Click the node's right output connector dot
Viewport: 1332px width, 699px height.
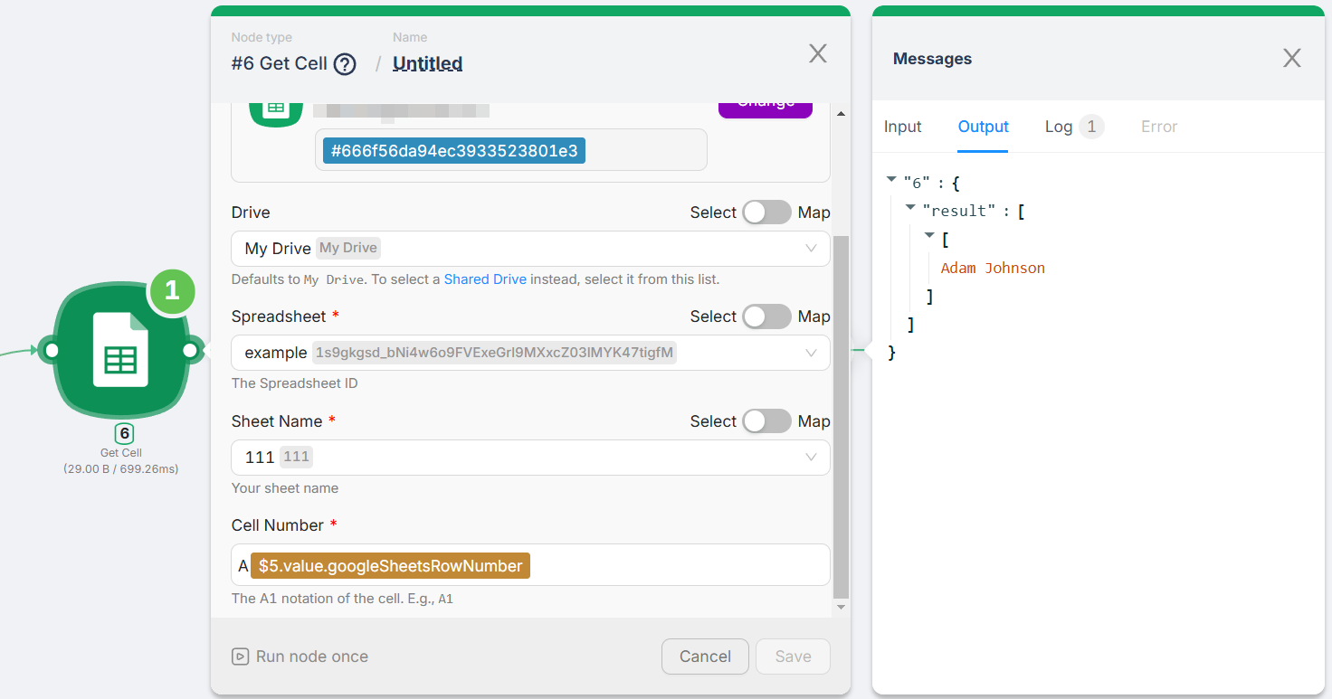[x=190, y=351]
